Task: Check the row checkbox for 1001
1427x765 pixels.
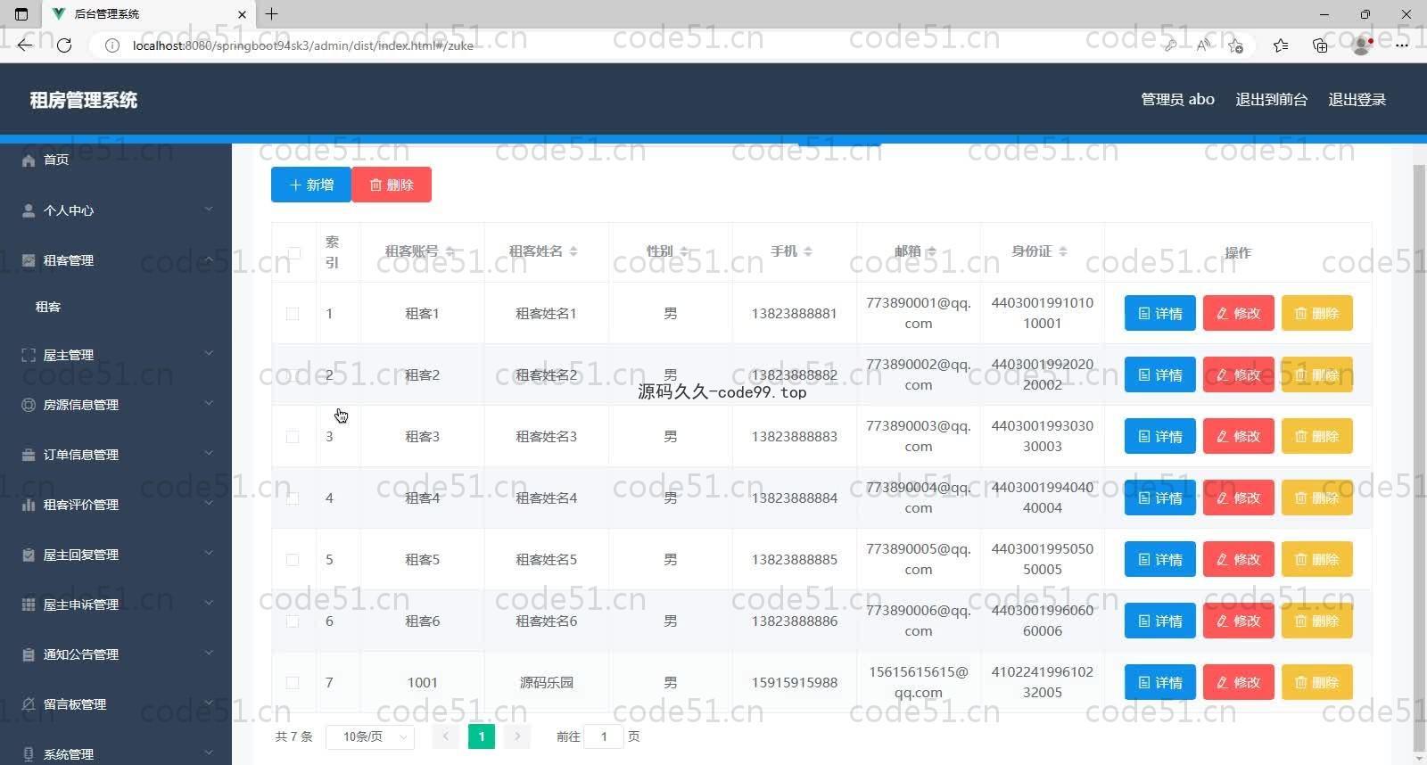Action: click(293, 683)
